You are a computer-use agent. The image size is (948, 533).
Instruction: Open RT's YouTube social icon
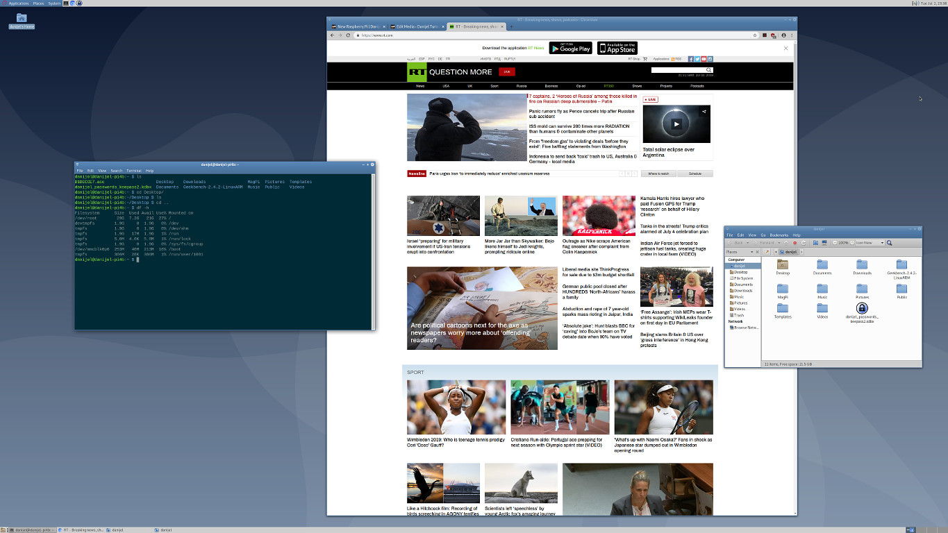pyautogui.click(x=704, y=59)
